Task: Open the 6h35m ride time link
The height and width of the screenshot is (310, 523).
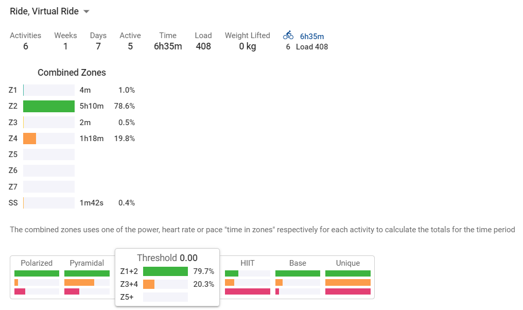Action: (x=312, y=37)
